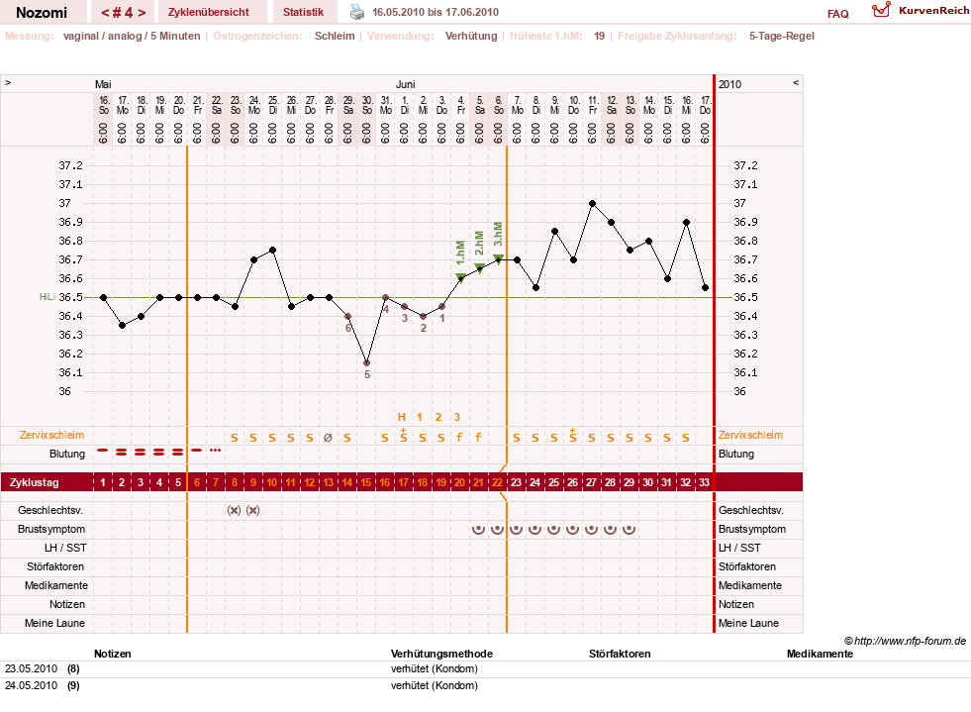This screenshot has width=971, height=712.
Task: Click the date range 16.05.2010 bis 17.06.2010
Action: pos(436,12)
